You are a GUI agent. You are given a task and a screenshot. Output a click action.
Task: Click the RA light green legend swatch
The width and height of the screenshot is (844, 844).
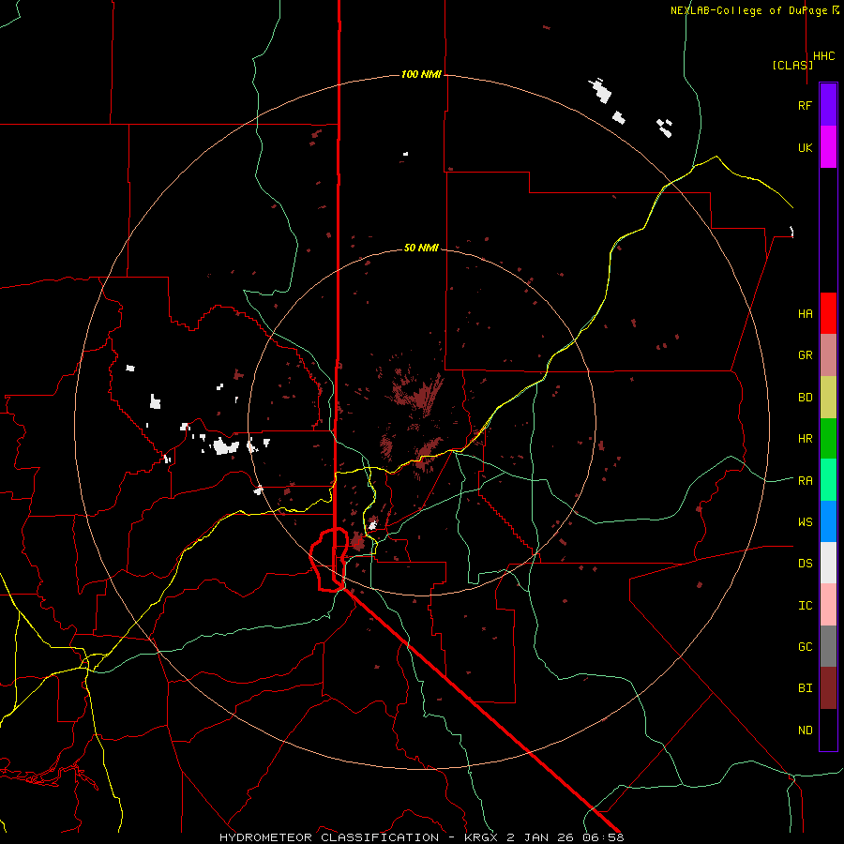[828, 480]
